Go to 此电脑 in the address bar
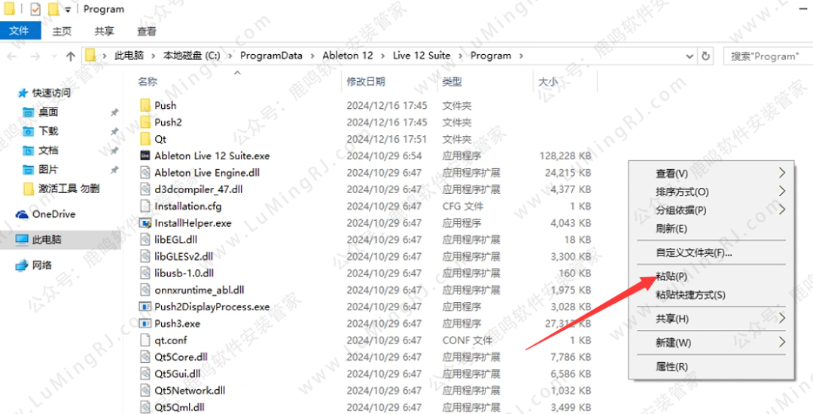 (129, 56)
